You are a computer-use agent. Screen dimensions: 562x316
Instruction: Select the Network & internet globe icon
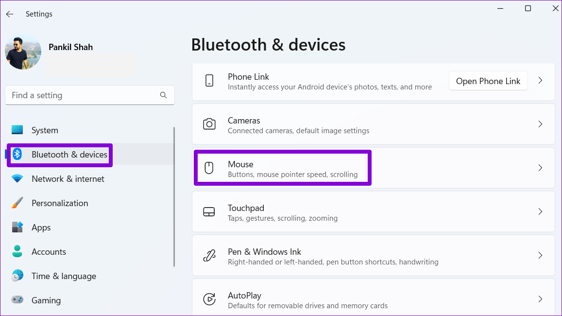pyautogui.click(x=17, y=178)
